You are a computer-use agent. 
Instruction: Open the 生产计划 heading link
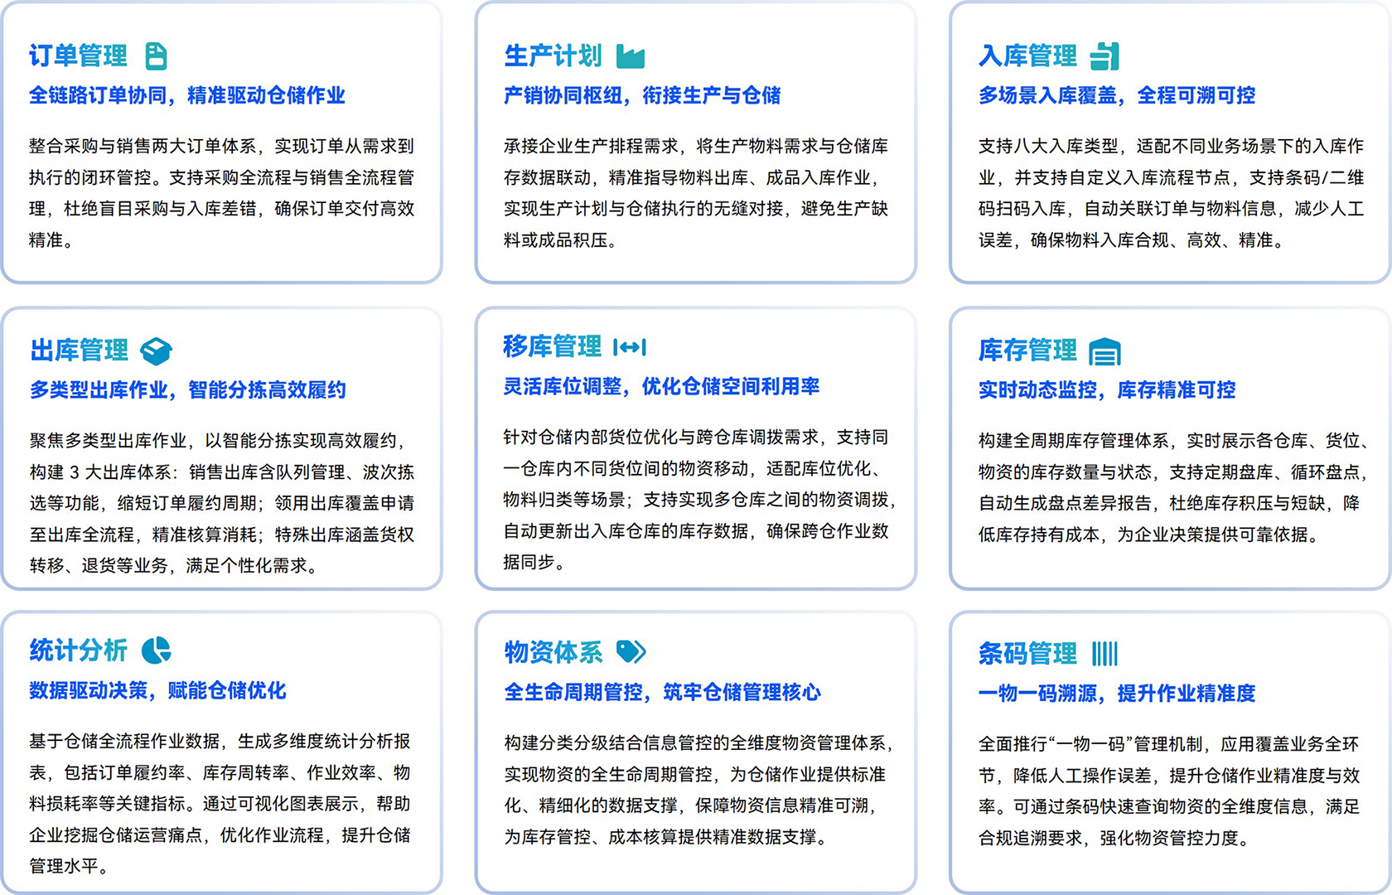pyautogui.click(x=553, y=56)
